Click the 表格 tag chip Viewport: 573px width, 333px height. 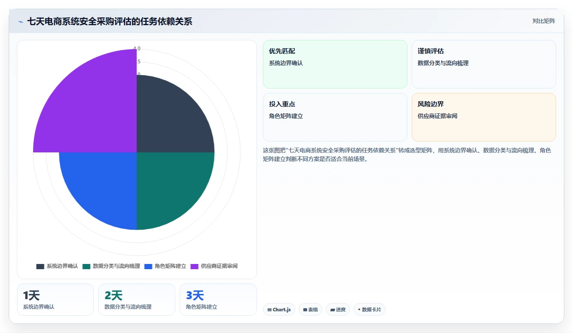(310, 310)
